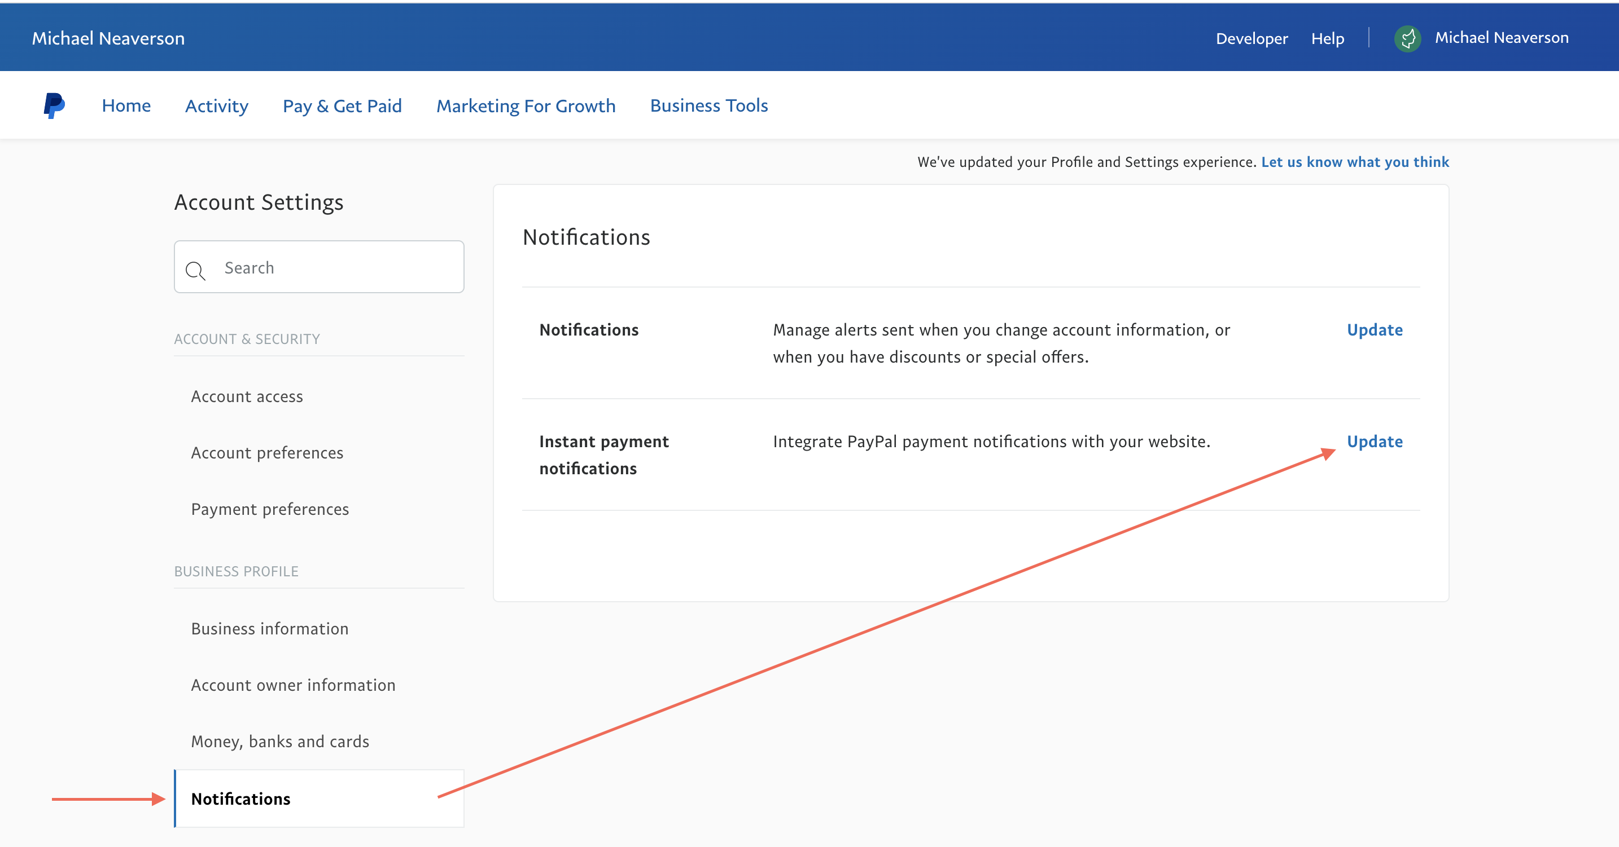Update general Notifications settings
The width and height of the screenshot is (1619, 847).
(x=1374, y=330)
